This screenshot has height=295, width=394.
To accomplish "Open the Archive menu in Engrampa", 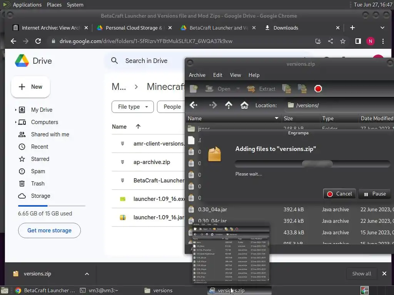I will click(x=197, y=75).
